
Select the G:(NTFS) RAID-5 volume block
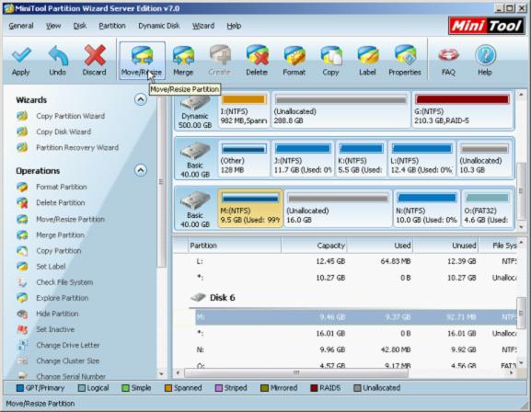[x=462, y=109]
